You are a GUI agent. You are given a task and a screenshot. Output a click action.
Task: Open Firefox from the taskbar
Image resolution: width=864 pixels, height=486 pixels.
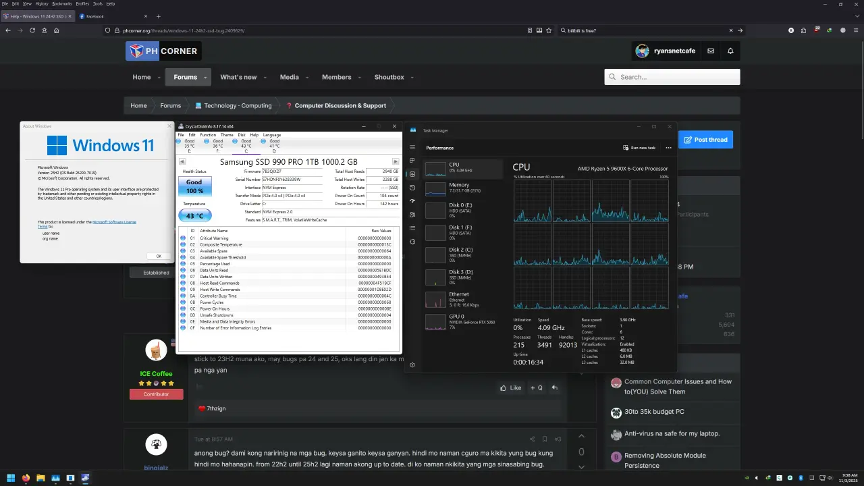[26, 478]
